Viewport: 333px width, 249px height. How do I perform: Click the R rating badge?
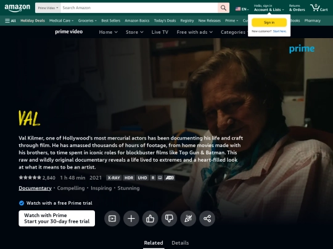tap(153, 178)
